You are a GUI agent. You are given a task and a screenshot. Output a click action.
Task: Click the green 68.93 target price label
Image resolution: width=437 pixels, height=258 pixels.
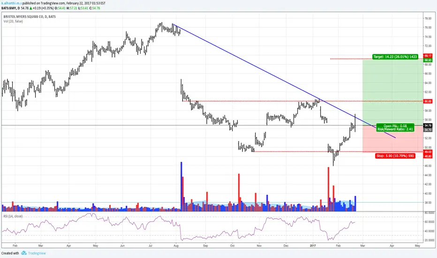point(428,60)
